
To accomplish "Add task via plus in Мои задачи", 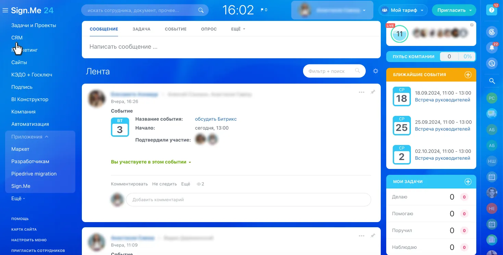I will pos(468,182).
